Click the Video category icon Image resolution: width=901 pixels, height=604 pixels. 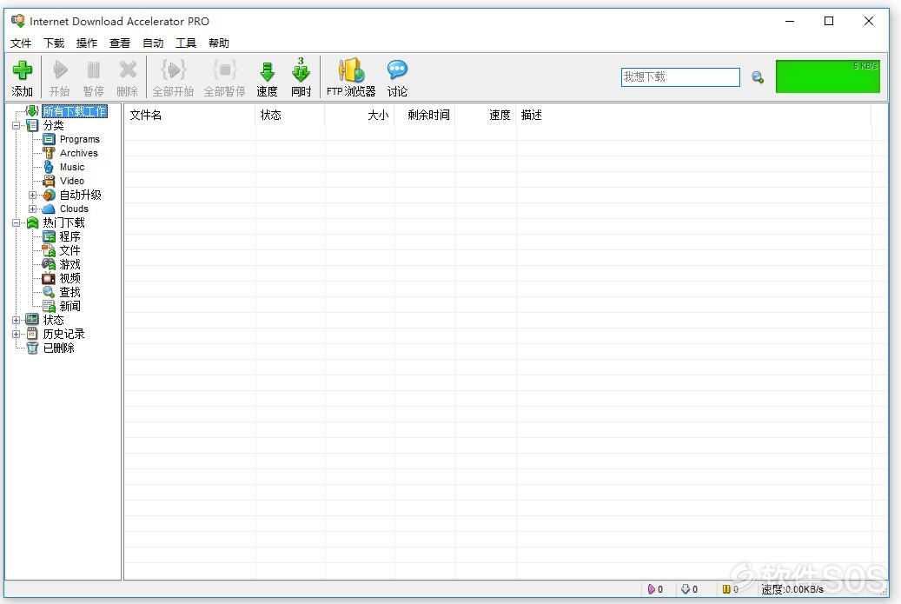[x=49, y=181]
